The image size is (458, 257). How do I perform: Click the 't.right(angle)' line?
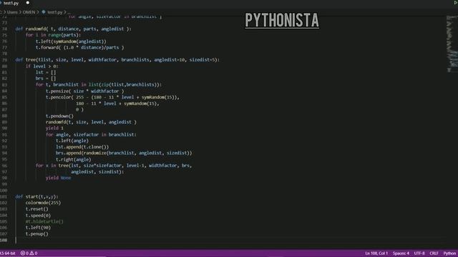click(73, 159)
